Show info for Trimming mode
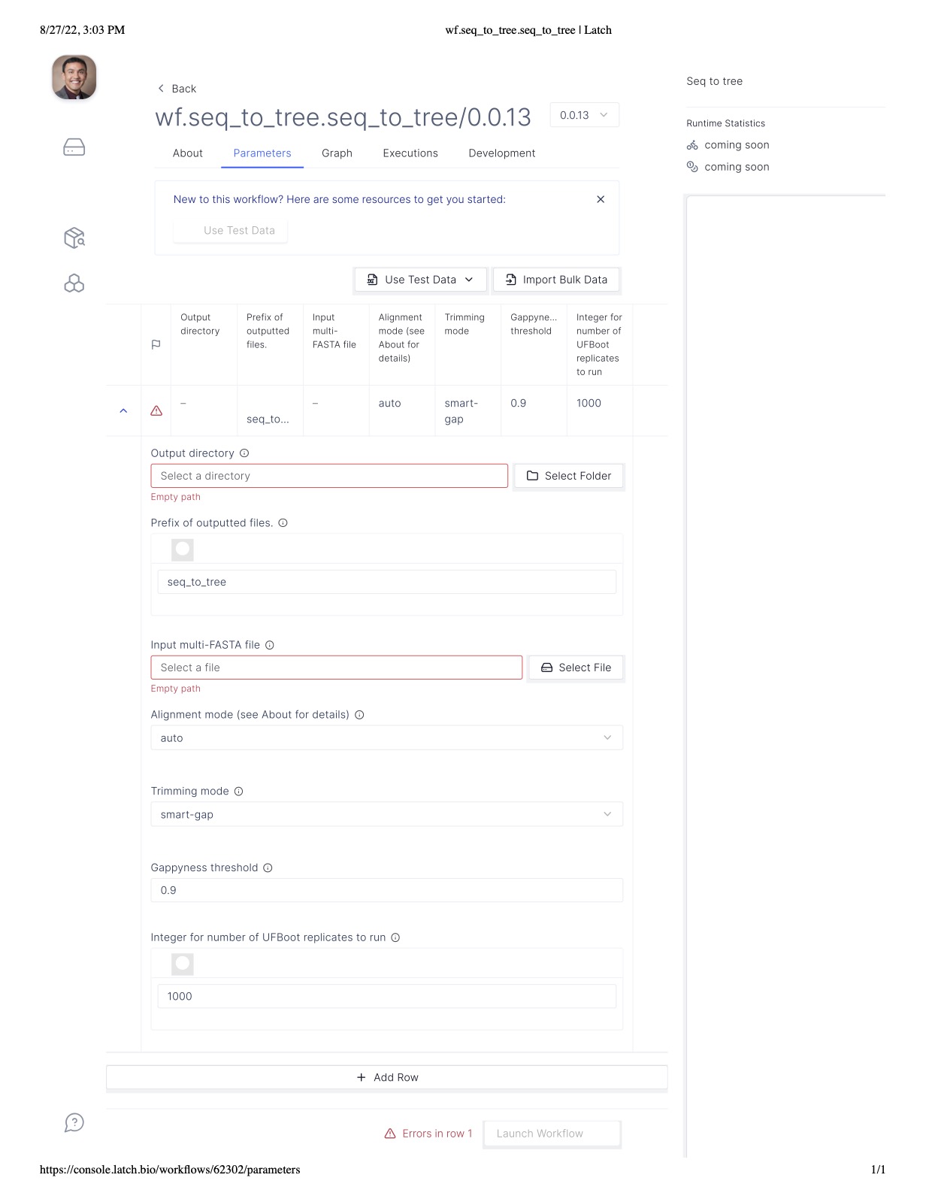Viewport: 926px width, 1199px height. point(239,792)
